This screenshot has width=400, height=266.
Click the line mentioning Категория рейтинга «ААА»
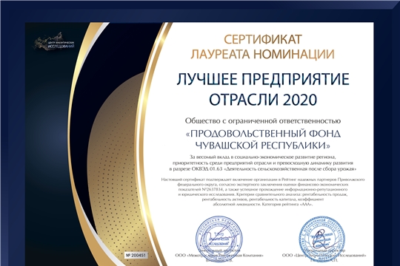[263, 204]
